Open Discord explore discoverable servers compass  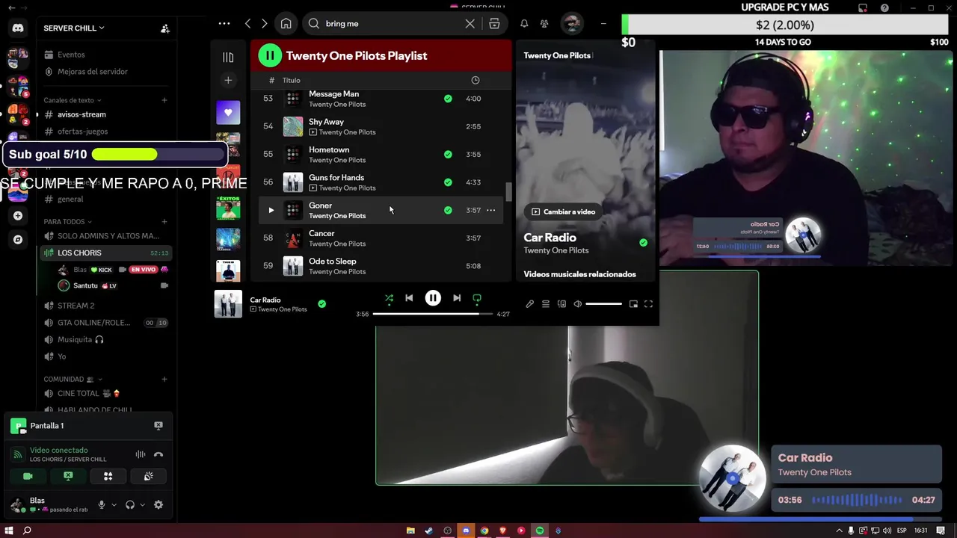(x=18, y=240)
